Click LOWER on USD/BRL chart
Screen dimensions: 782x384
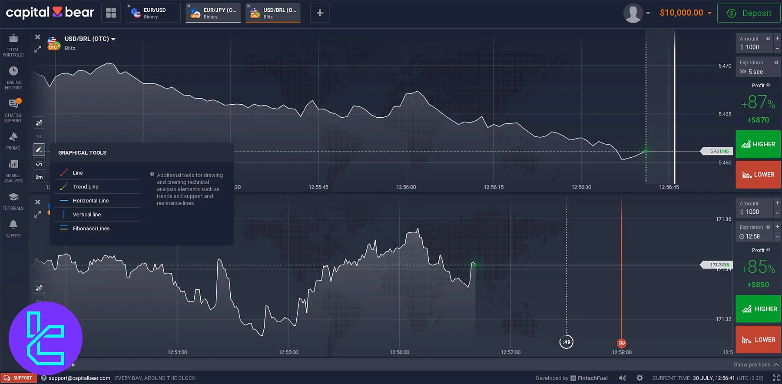(x=758, y=175)
